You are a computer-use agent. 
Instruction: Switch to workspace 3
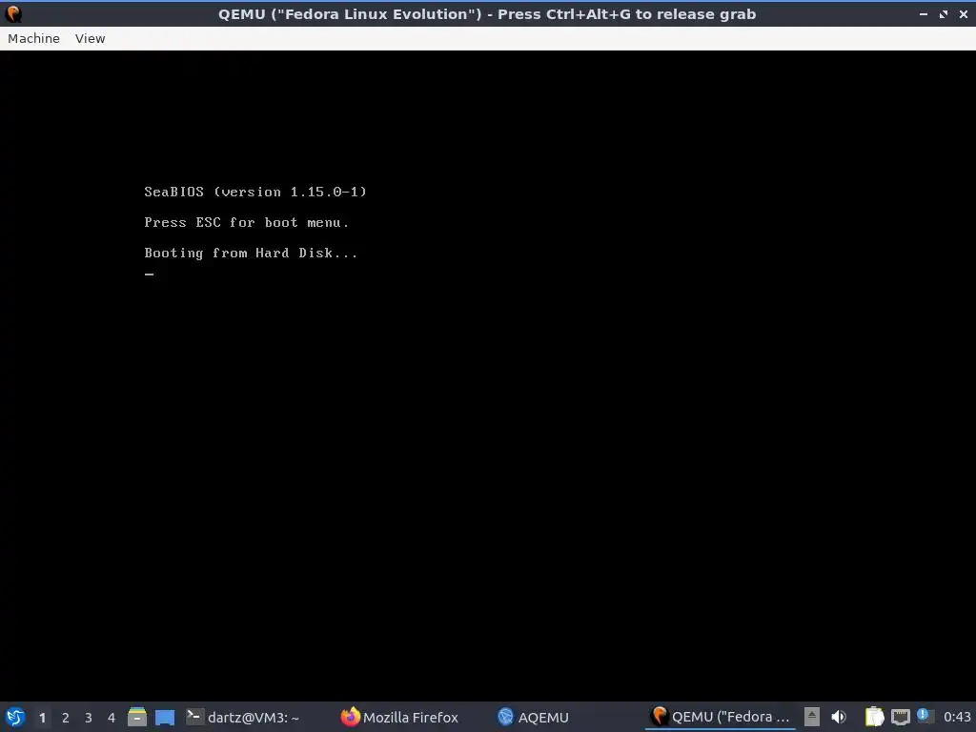coord(89,718)
